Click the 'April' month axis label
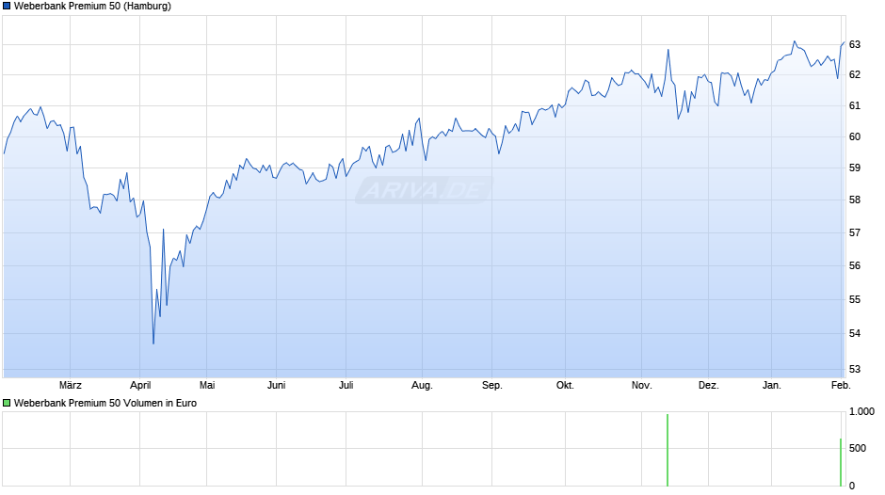885x495 pixels. pyautogui.click(x=140, y=385)
